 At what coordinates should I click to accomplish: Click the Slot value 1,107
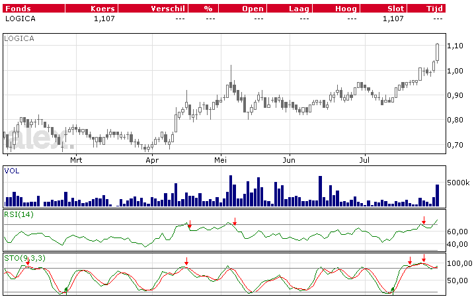tap(393, 19)
